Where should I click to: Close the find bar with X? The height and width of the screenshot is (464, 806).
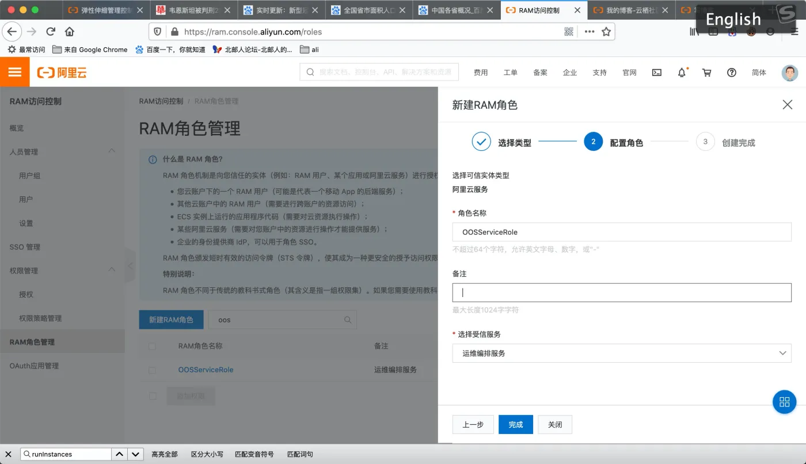click(x=9, y=454)
